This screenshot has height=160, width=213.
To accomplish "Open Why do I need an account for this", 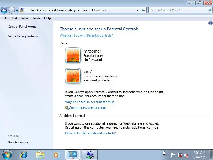I will click(89, 102).
